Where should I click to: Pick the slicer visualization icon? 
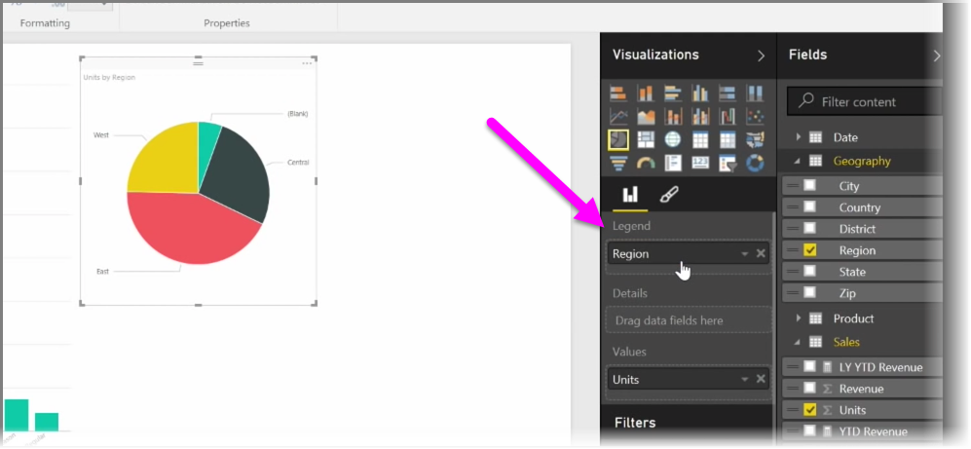click(x=727, y=163)
